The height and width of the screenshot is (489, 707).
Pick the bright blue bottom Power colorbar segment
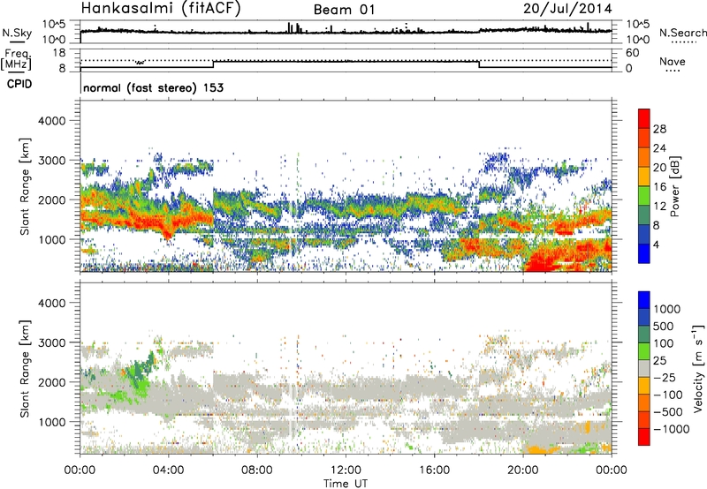[644, 254]
